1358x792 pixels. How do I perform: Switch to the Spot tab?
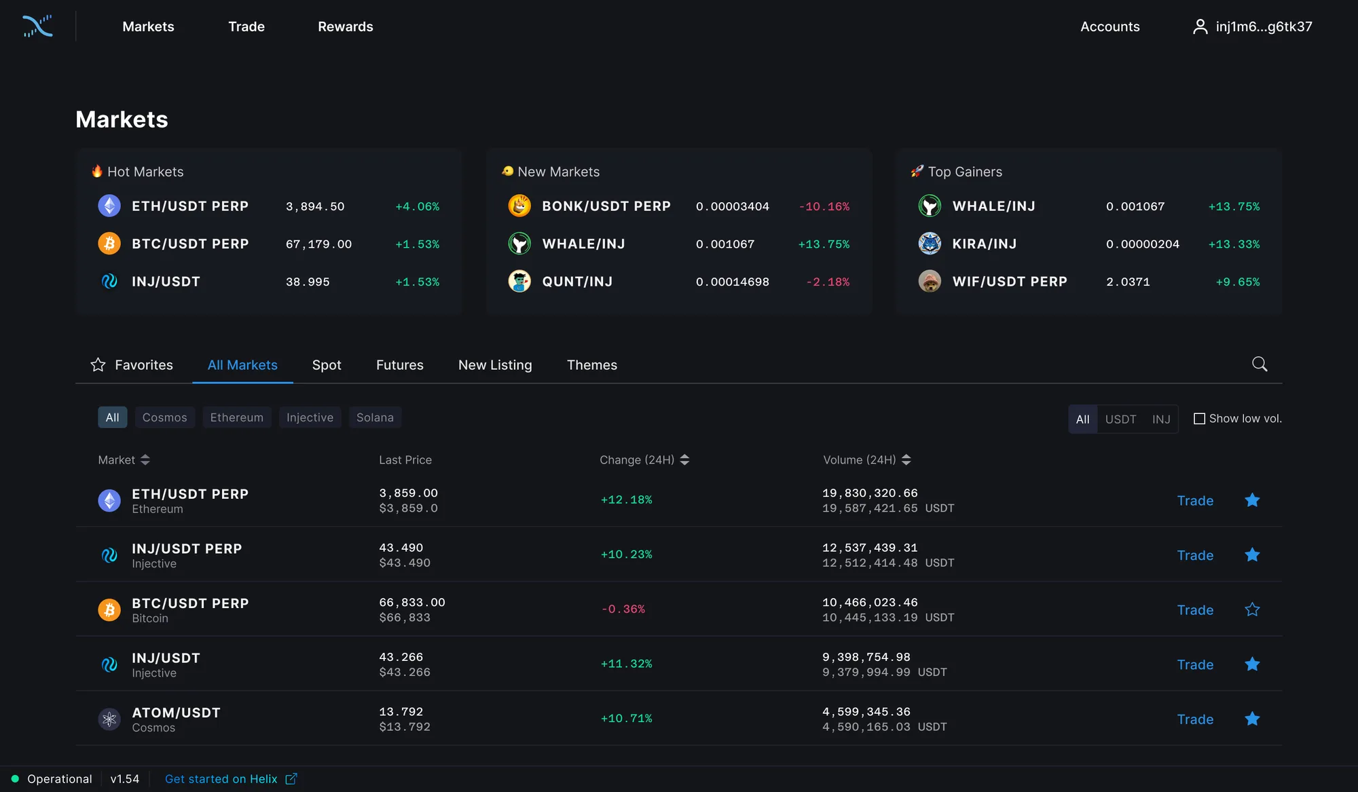[x=327, y=365]
